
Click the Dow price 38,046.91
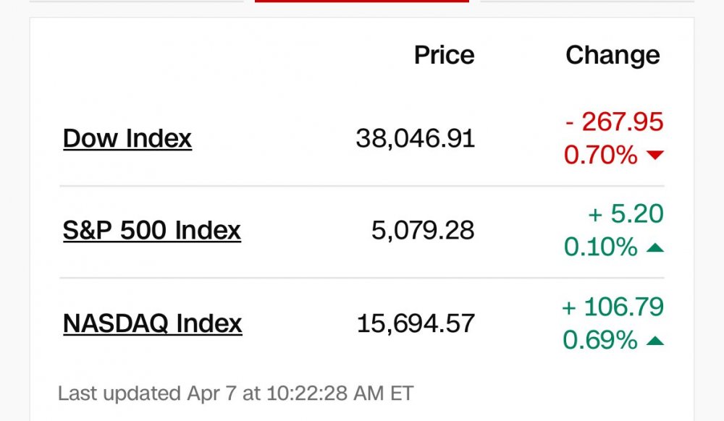click(415, 138)
